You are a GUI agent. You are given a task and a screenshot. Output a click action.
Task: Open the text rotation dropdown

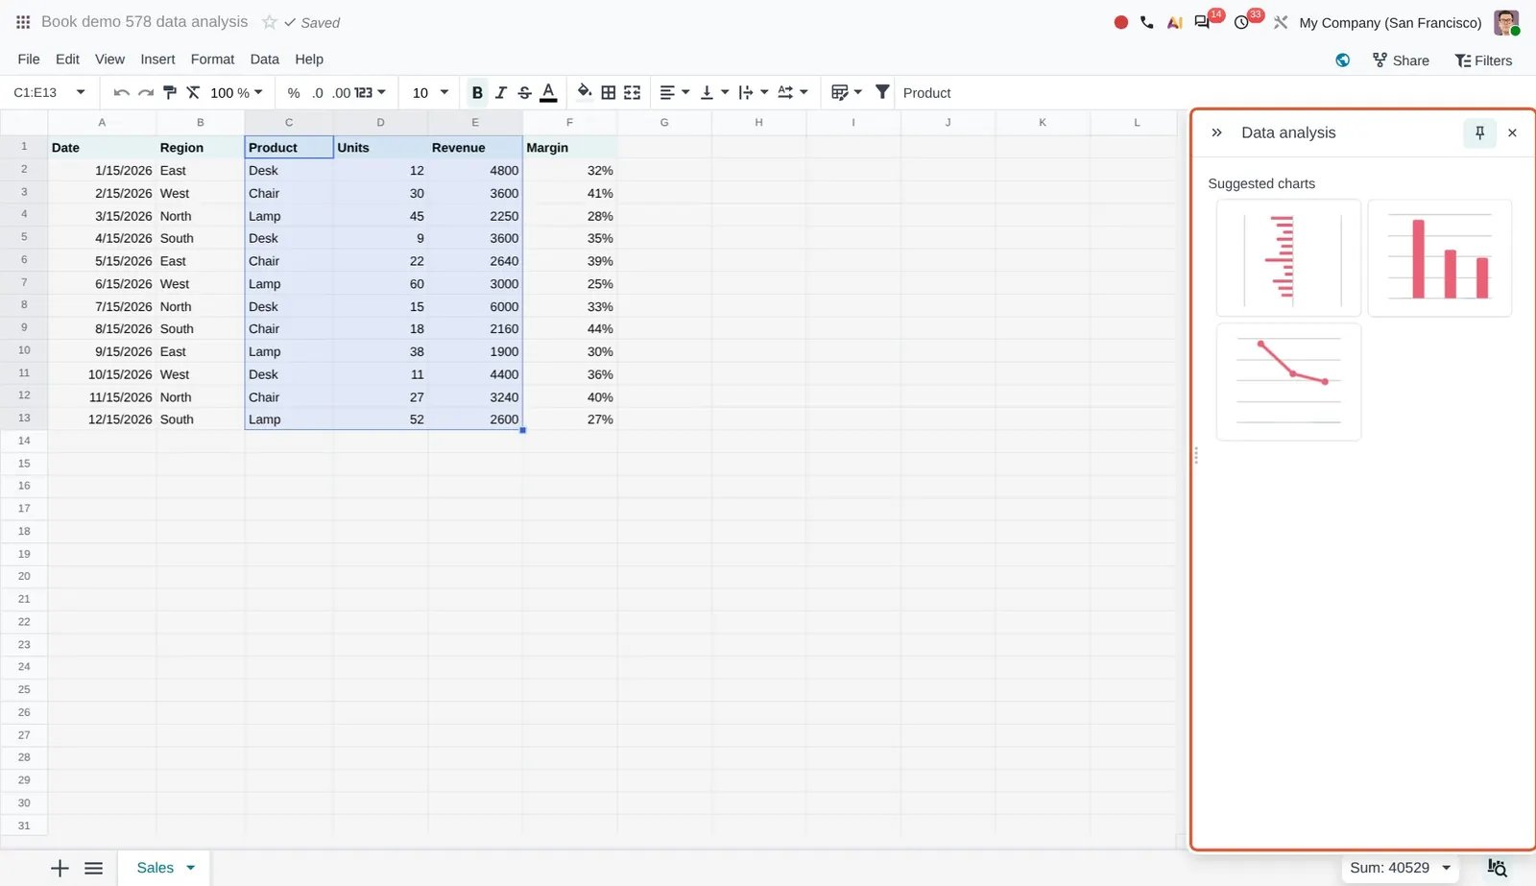tap(793, 93)
